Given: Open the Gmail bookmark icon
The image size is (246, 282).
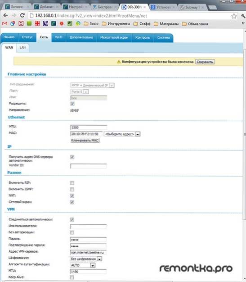Looking at the screenshot, I should coord(4,23).
